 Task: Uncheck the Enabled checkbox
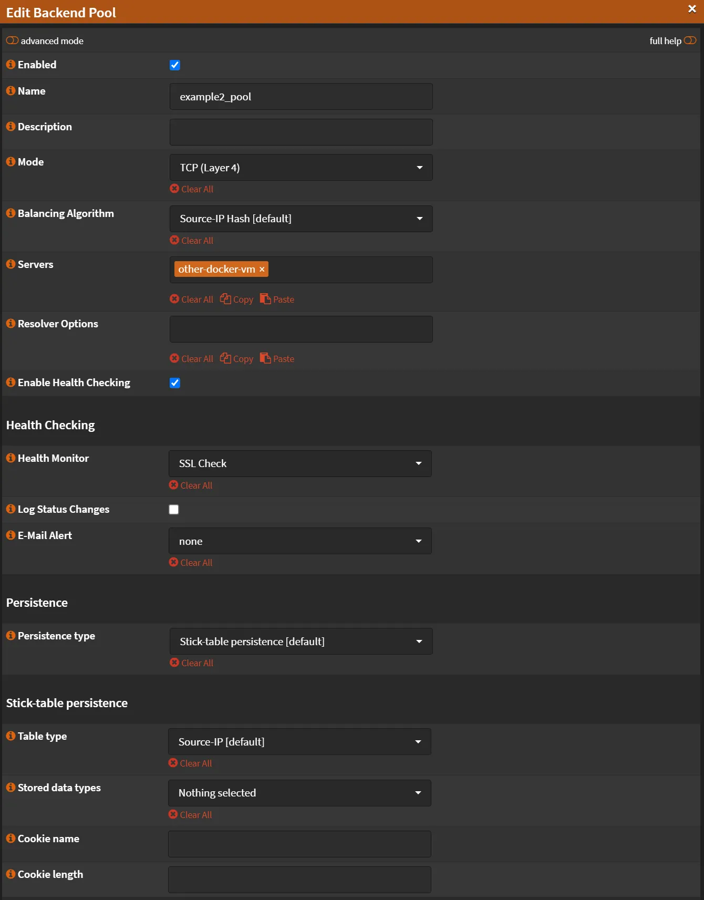click(x=175, y=65)
